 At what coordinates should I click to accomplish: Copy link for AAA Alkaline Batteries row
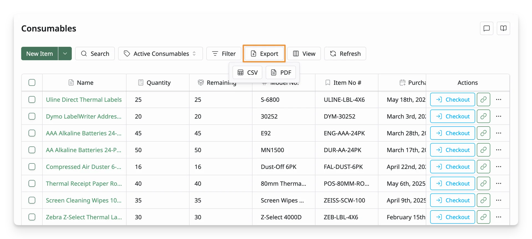click(x=484, y=133)
